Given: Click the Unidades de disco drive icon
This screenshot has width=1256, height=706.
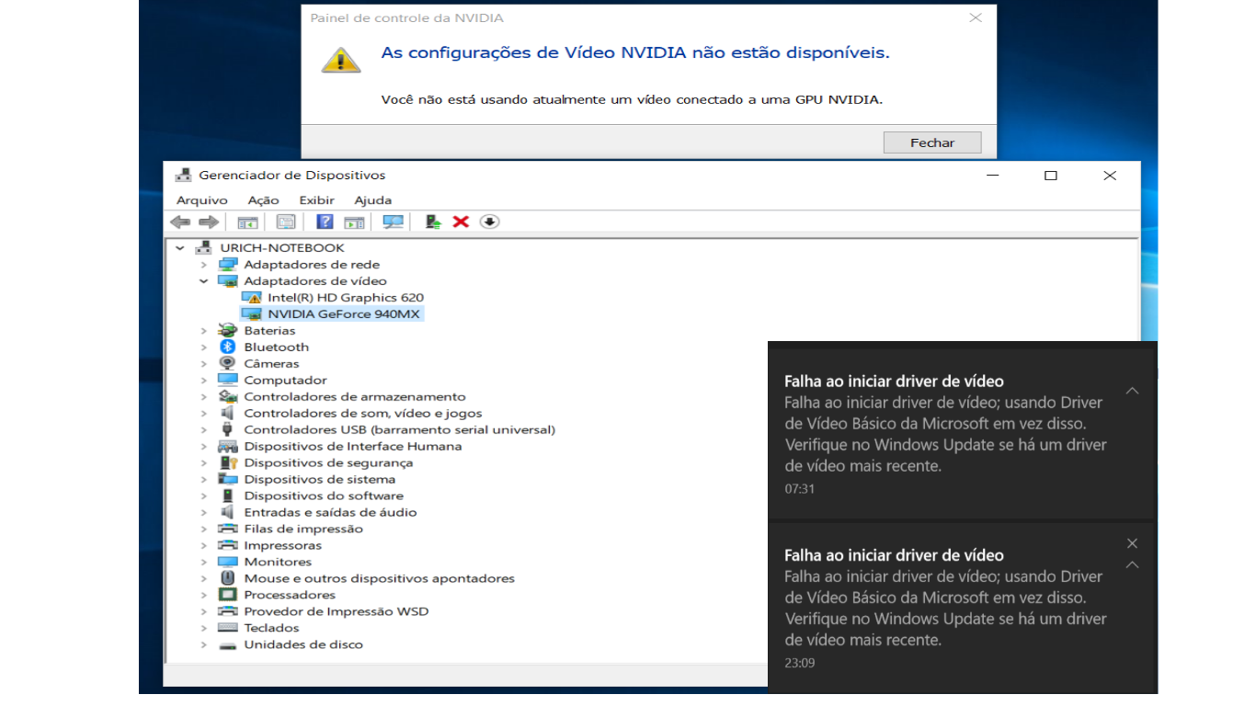Looking at the screenshot, I should click(227, 644).
